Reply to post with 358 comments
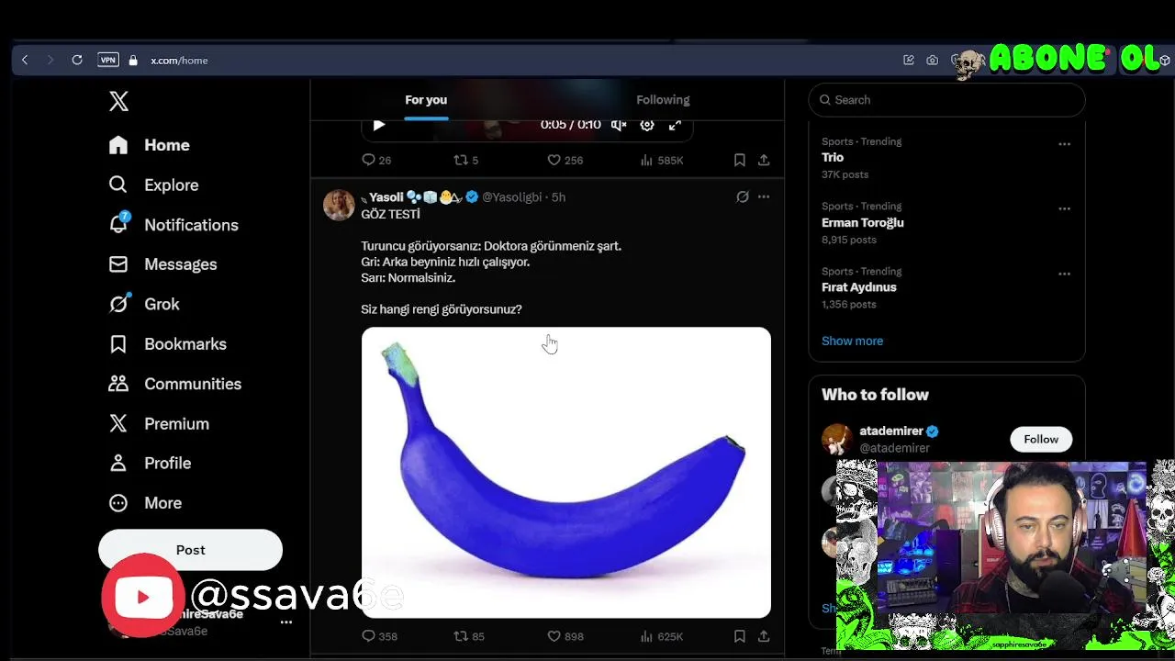Screen dimensions: 1175x661 (x=379, y=635)
